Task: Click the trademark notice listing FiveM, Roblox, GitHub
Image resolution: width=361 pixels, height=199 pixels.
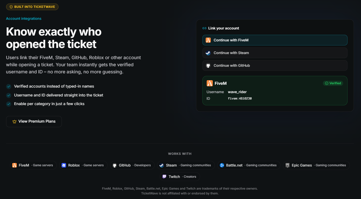Action: tap(180, 189)
